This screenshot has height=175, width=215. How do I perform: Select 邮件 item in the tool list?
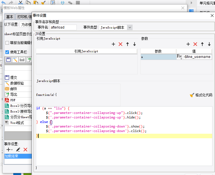[x=18, y=89]
